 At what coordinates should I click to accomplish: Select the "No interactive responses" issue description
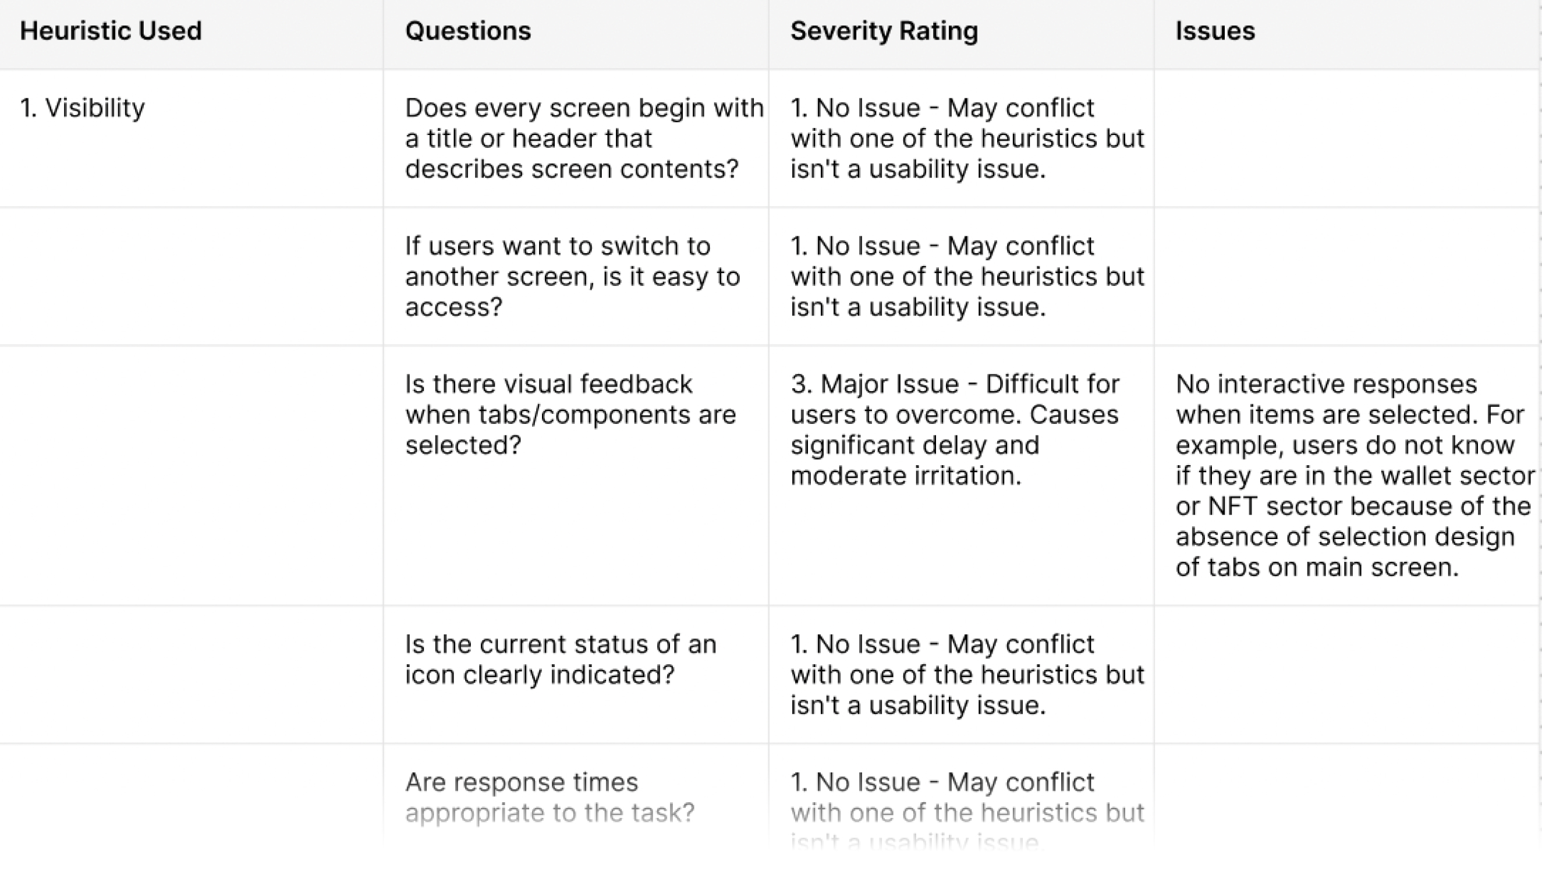pyautogui.click(x=1354, y=475)
